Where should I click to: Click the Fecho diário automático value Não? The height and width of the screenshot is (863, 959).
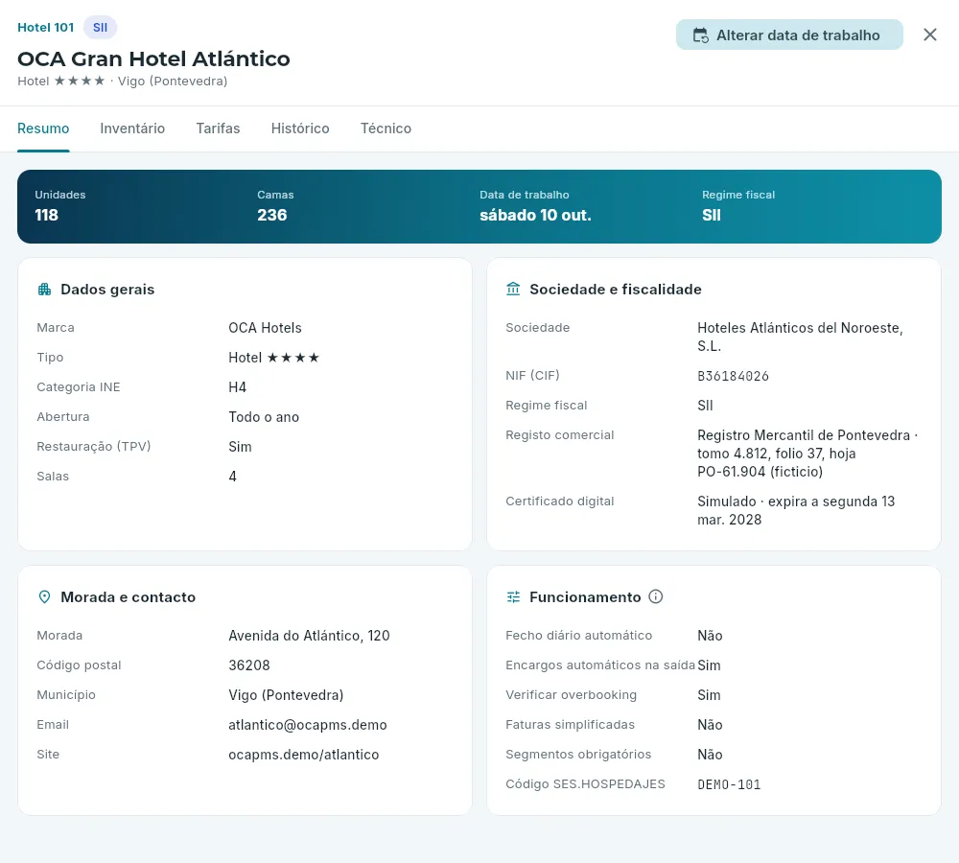[710, 636]
